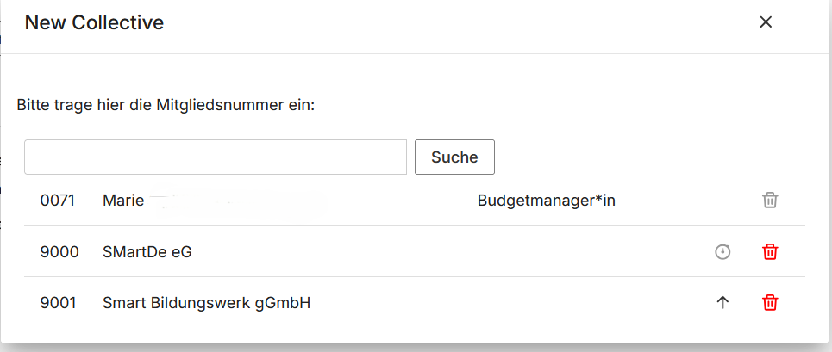
Task: Click the stopwatch icon for SMartDe eG
Action: [723, 252]
